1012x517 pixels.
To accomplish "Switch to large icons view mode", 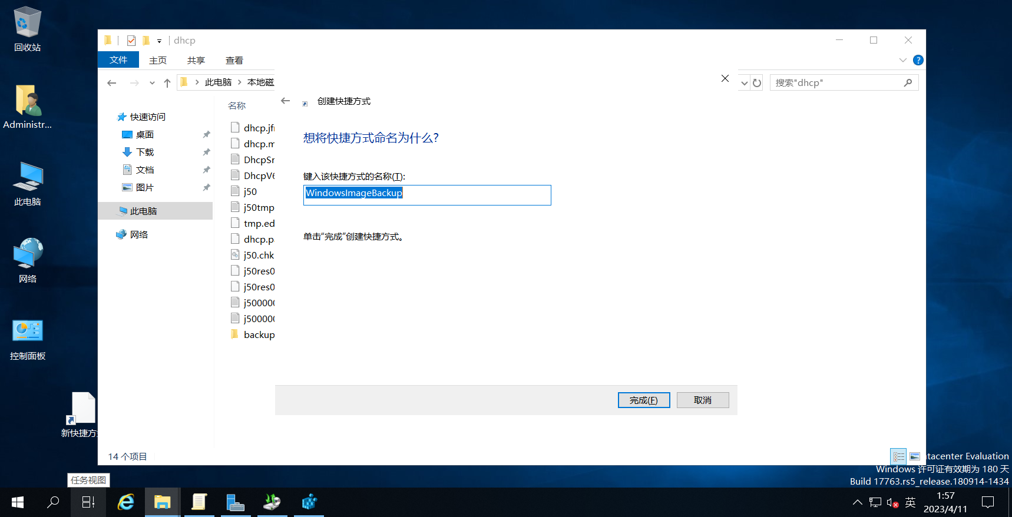I will [x=915, y=456].
